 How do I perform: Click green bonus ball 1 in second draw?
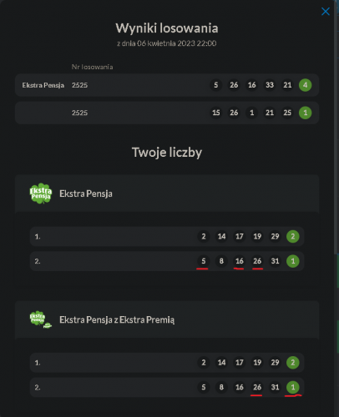pos(305,113)
